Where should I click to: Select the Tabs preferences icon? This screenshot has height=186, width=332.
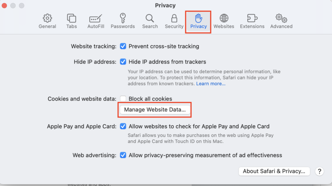point(71,19)
